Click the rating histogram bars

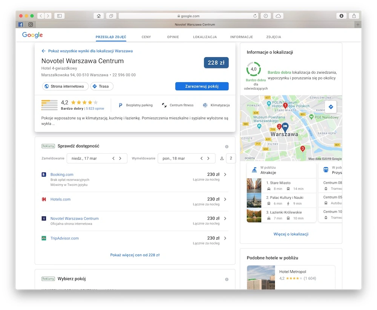(x=49, y=105)
